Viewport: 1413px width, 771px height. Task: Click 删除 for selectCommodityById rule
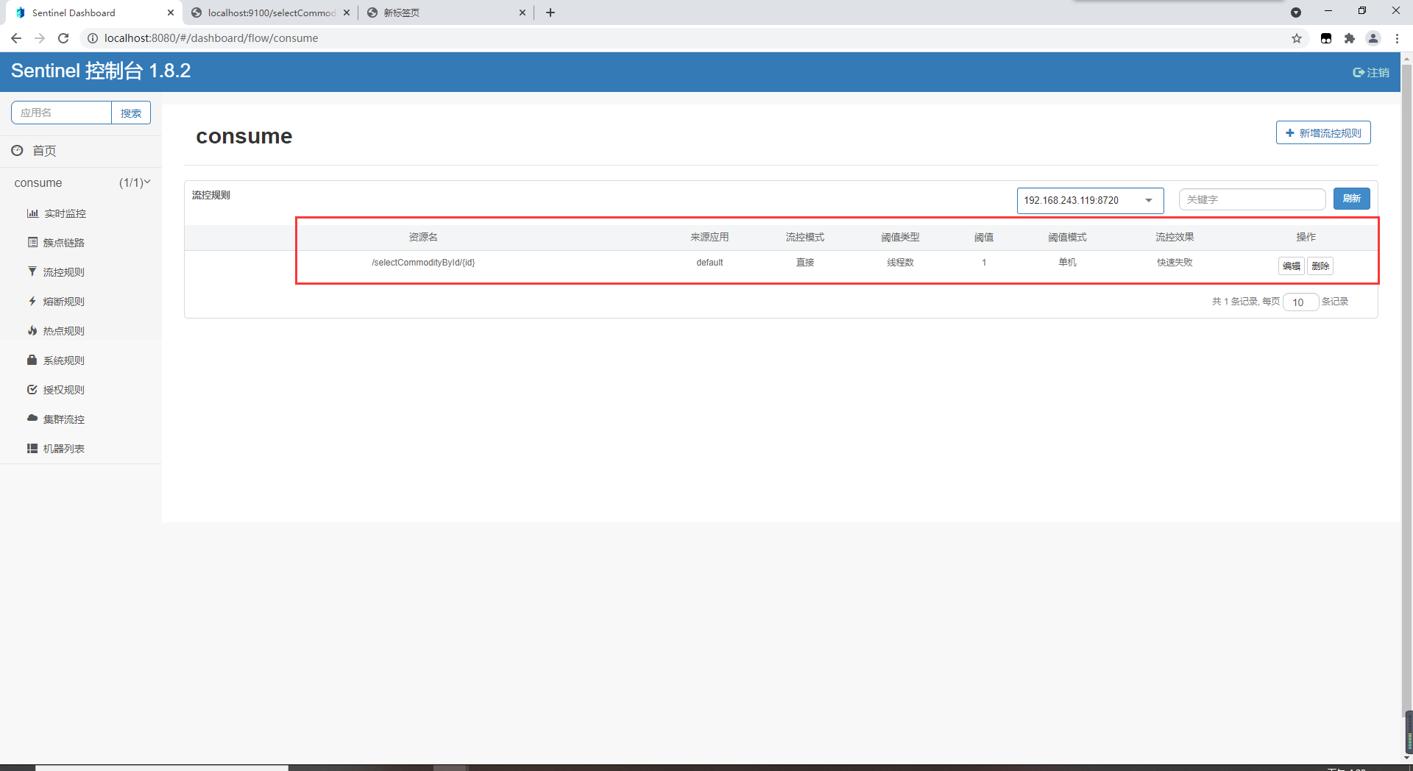[x=1320, y=266]
